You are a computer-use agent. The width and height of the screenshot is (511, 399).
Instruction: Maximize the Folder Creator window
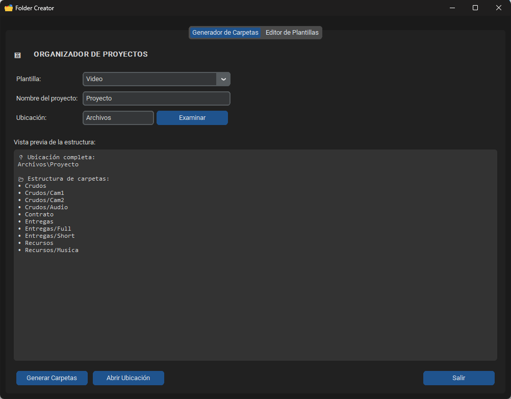[x=475, y=8]
